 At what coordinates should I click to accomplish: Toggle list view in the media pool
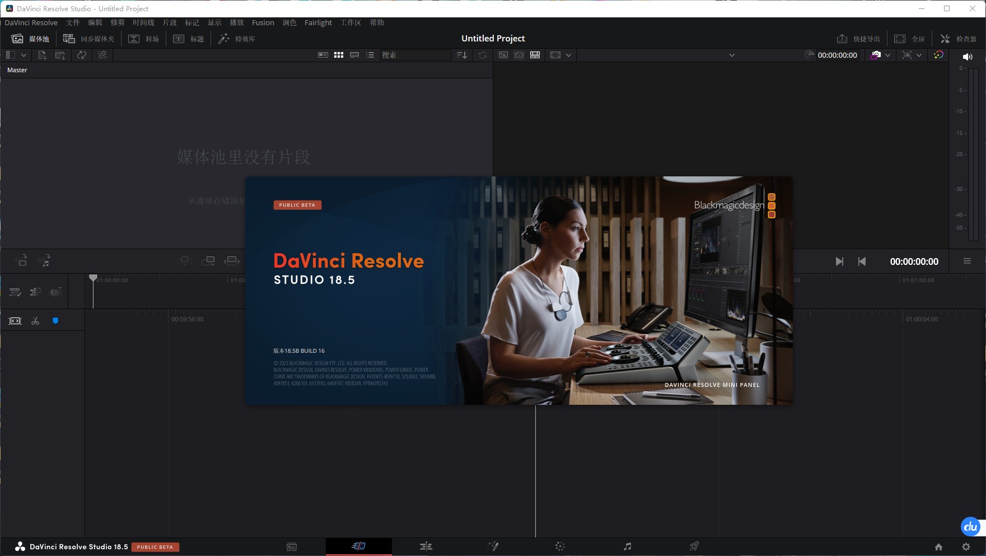[370, 55]
